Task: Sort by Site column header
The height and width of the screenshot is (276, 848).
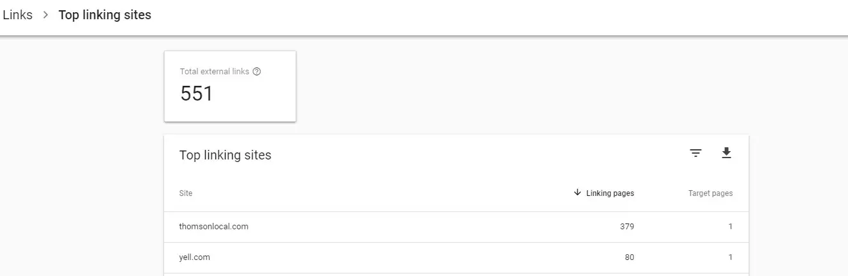Action: pos(186,193)
